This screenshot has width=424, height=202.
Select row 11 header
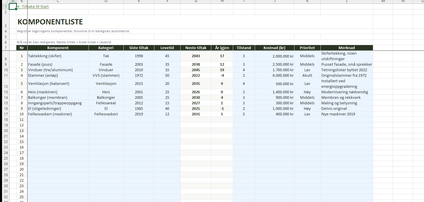click(x=4, y=76)
